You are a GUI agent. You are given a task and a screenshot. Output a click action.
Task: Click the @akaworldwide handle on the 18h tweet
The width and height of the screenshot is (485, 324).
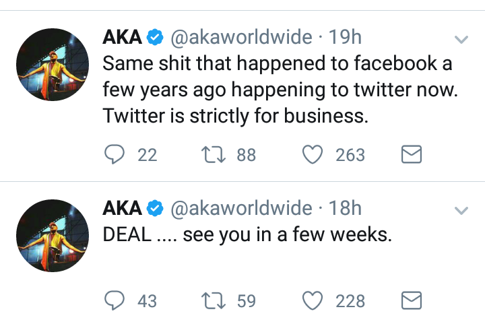(242, 209)
